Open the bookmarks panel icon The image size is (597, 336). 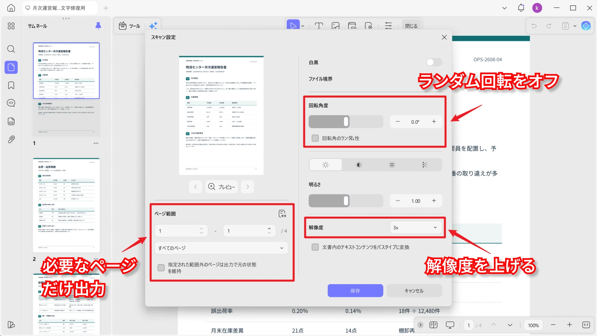coord(11,85)
